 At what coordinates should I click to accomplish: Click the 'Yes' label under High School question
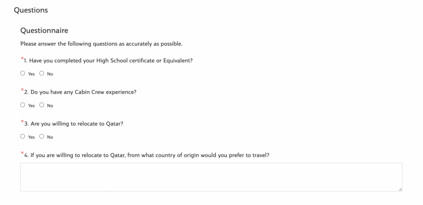[31, 74]
